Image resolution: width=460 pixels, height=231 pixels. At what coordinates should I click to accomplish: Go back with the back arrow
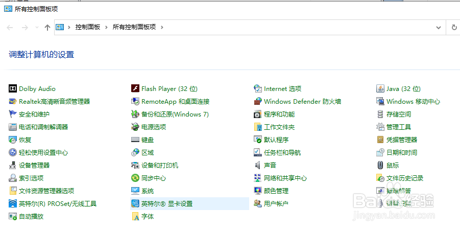(10, 27)
